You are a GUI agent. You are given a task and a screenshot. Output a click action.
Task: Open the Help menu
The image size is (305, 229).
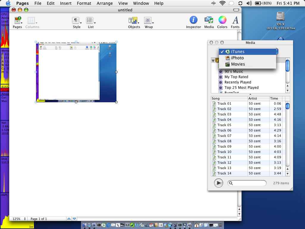pos(159,3)
